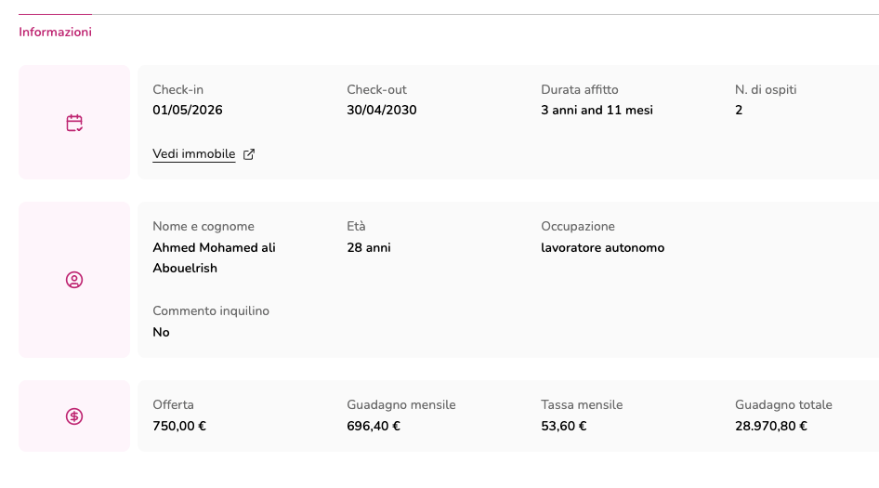Click the calendar check-in icon
Image resolution: width=879 pixels, height=488 pixels.
74,123
